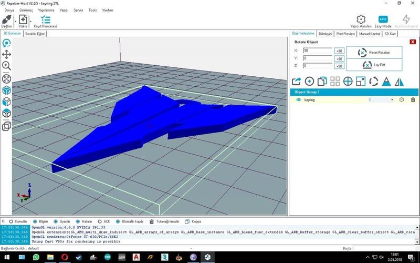The width and height of the screenshot is (420, 263).
Task: Click the scale object icon
Action: pyautogui.click(x=361, y=82)
